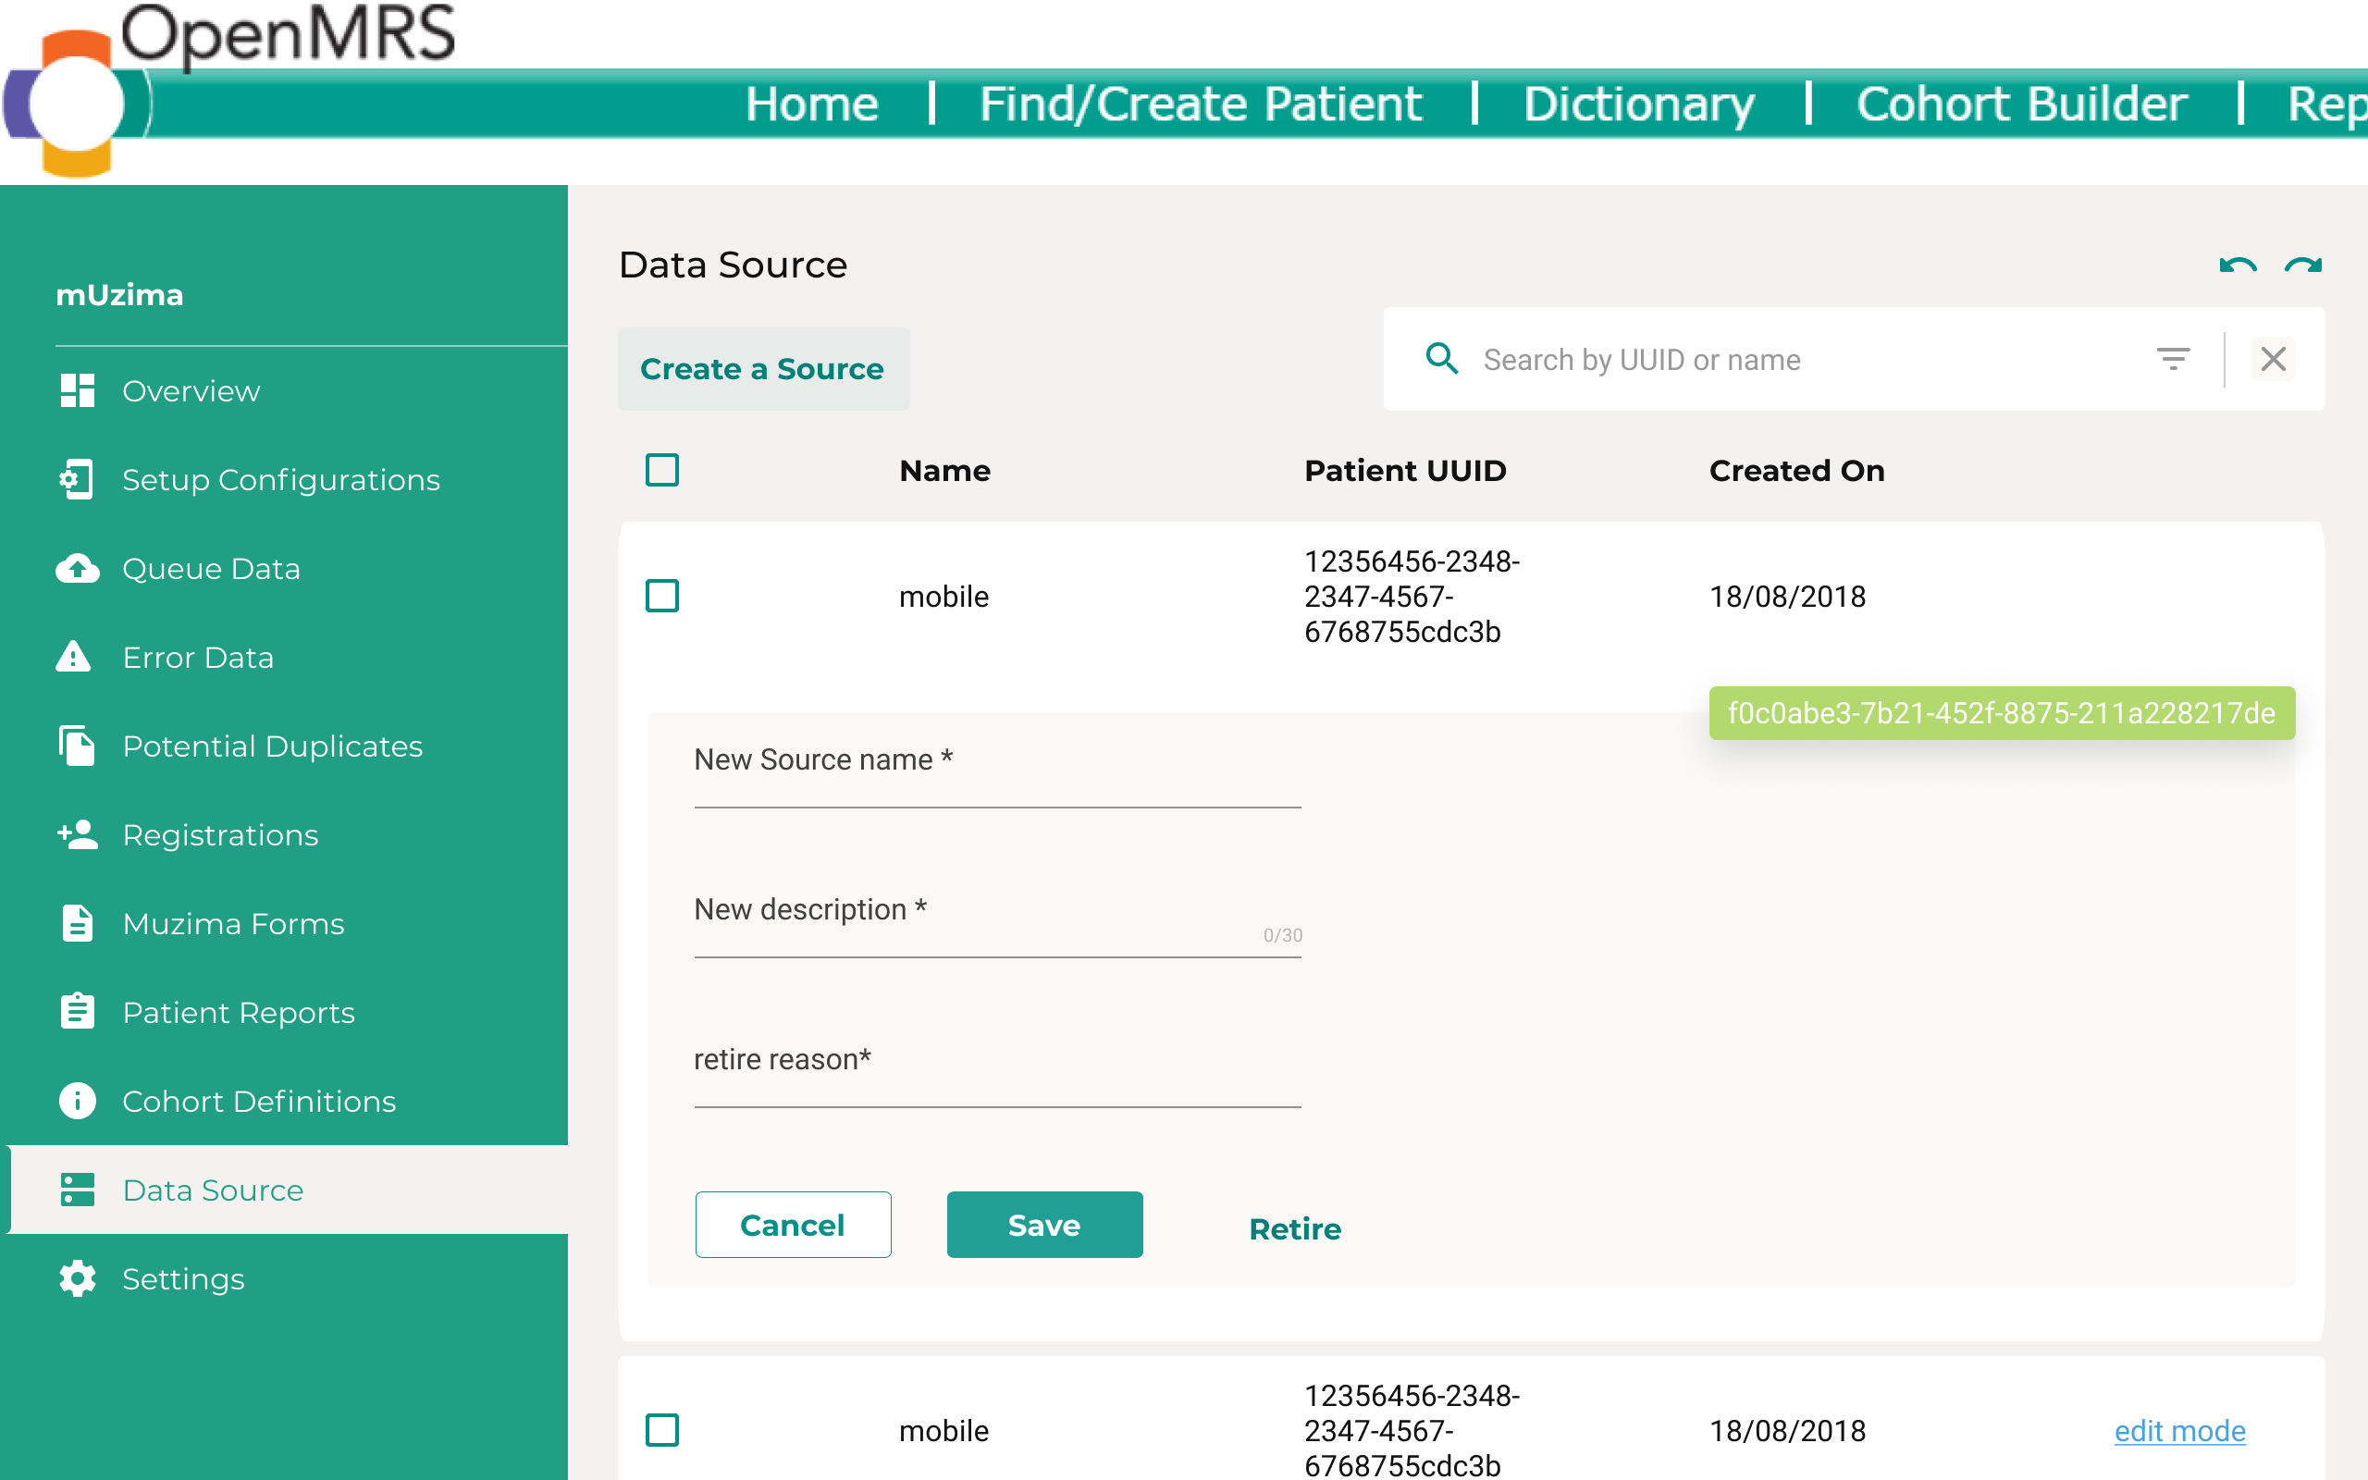The image size is (2368, 1480).
Task: Click the Created On column header
Action: point(1795,471)
